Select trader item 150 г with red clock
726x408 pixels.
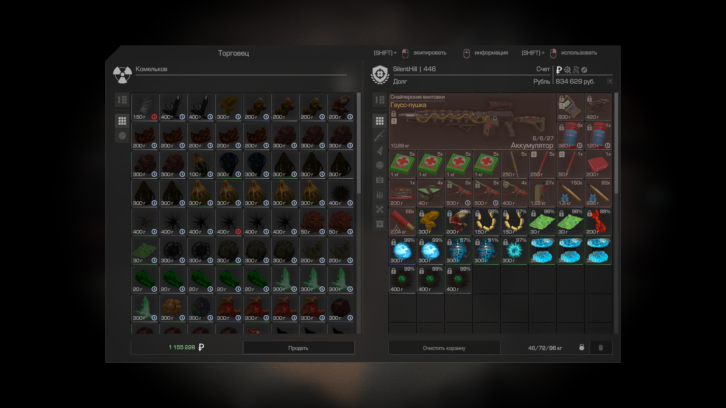pyautogui.click(x=145, y=107)
